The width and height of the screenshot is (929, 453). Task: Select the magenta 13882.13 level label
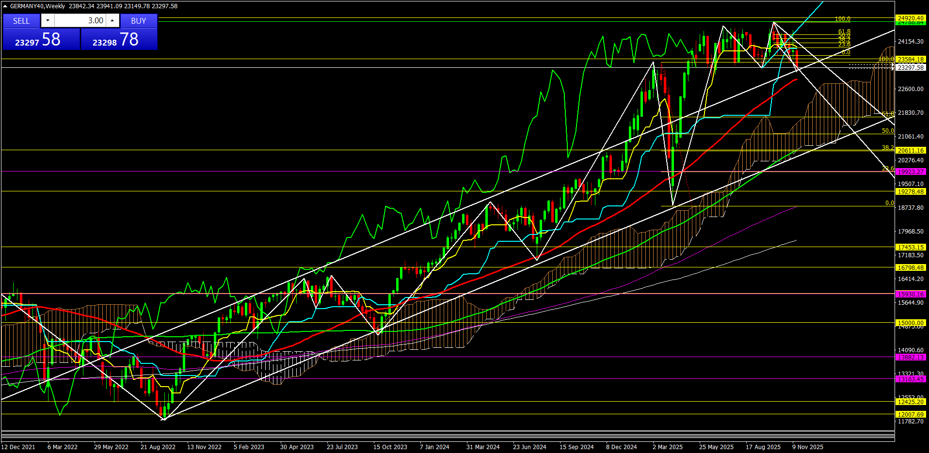coord(911,358)
